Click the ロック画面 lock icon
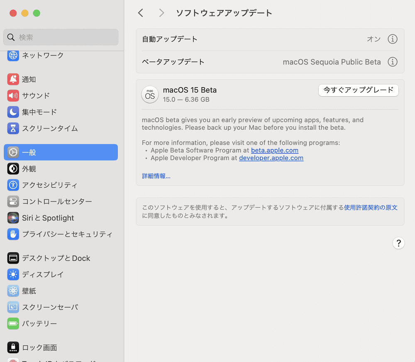Screen dimensions: 415x362 point(13,347)
